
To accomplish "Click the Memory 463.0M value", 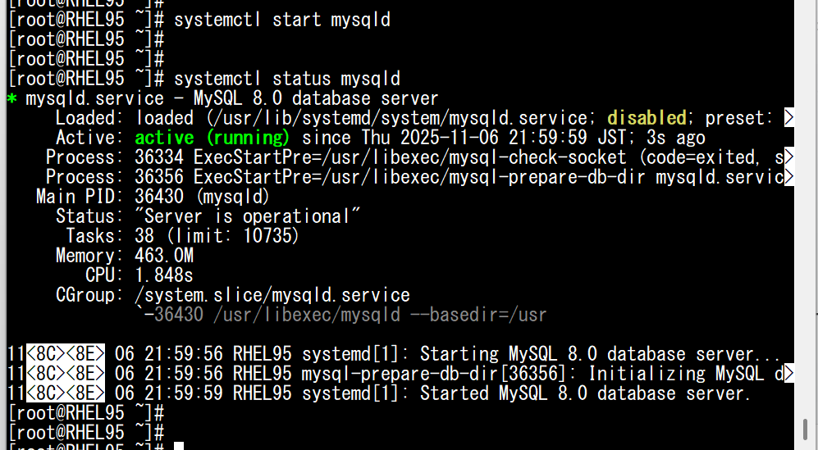I will pyautogui.click(x=164, y=256).
